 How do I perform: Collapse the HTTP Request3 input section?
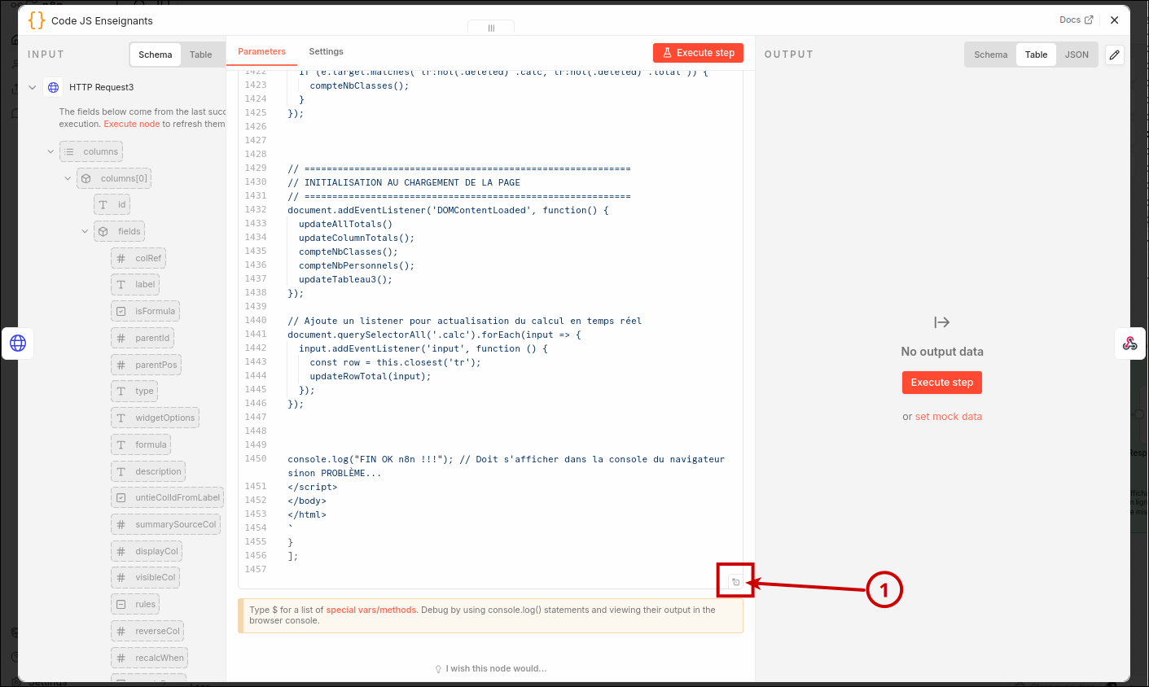(33, 87)
